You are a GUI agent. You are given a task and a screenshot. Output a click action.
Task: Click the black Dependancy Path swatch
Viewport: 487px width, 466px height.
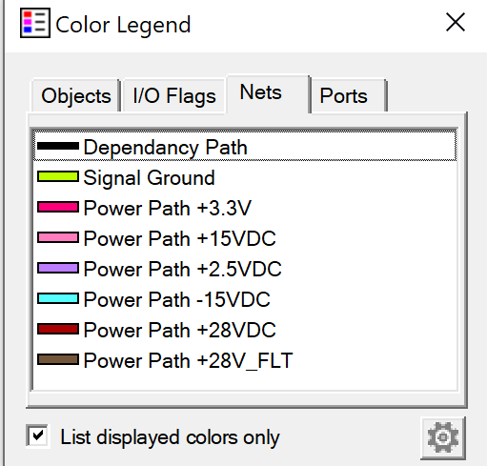pos(58,146)
